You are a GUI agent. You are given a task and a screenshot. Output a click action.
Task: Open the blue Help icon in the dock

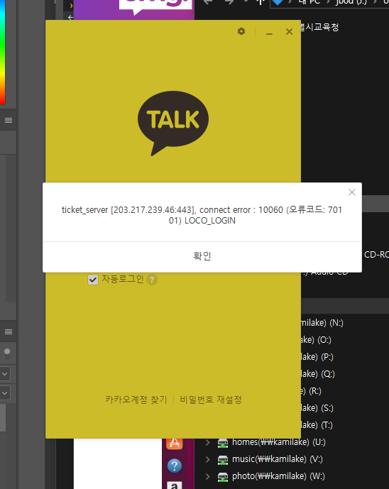pyautogui.click(x=175, y=466)
